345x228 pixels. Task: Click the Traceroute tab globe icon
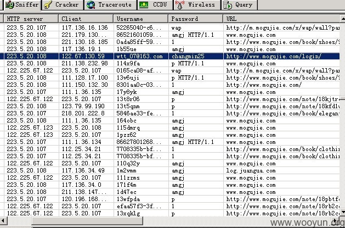pyautogui.click(x=91, y=5)
